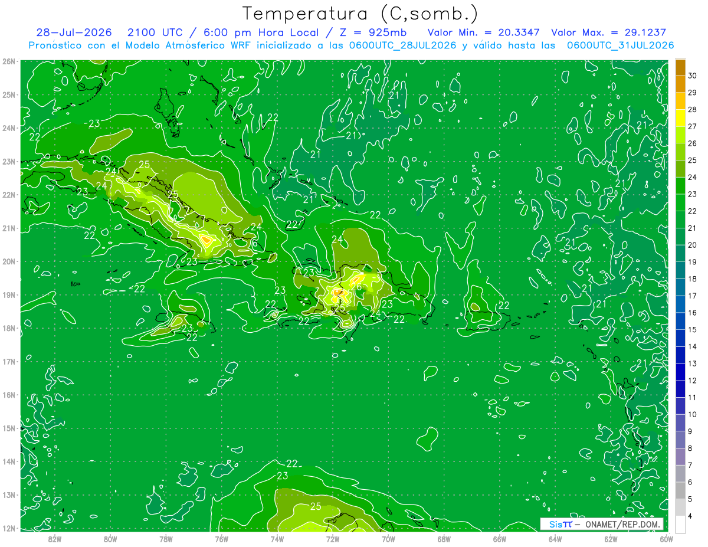Click the '82W' longitude label

[x=54, y=538]
